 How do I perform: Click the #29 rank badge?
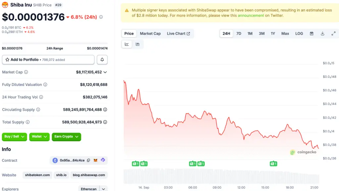tap(58, 5)
